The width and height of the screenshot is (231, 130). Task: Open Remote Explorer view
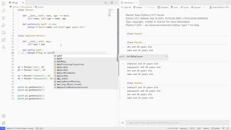point(4,32)
